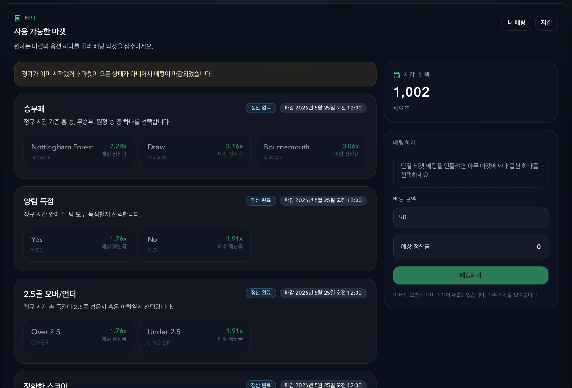Click the 사용 가능한 마켓 heading
This screenshot has width=572, height=388.
pyautogui.click(x=40, y=32)
